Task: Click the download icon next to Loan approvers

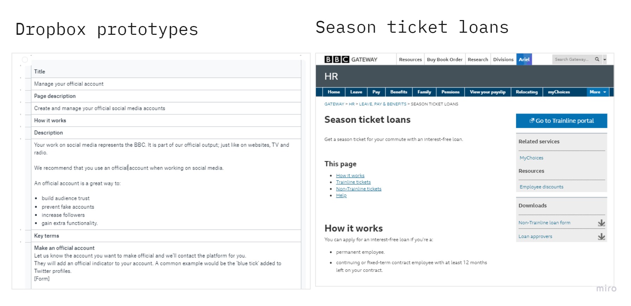Action: point(601,236)
